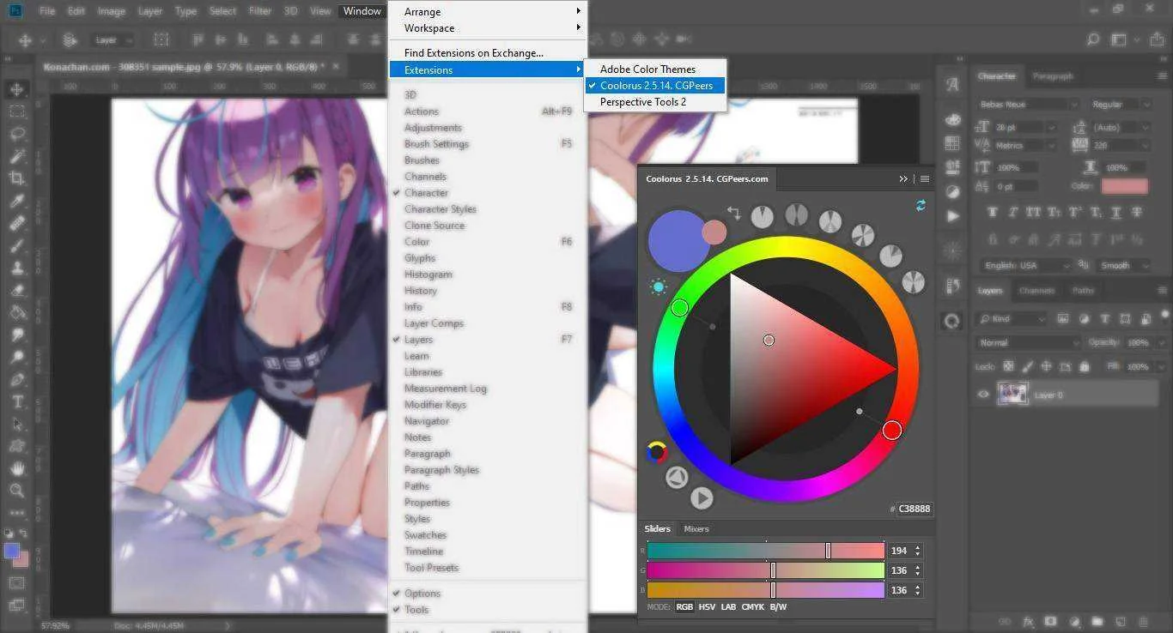
Task: Select the Lasso tool
Action: (x=16, y=134)
